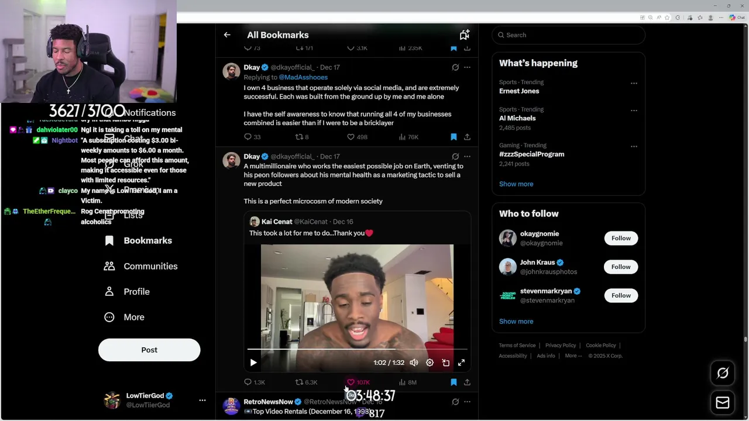Open Grok icon on multimillionaire tweet
The height and width of the screenshot is (421, 749).
[455, 157]
